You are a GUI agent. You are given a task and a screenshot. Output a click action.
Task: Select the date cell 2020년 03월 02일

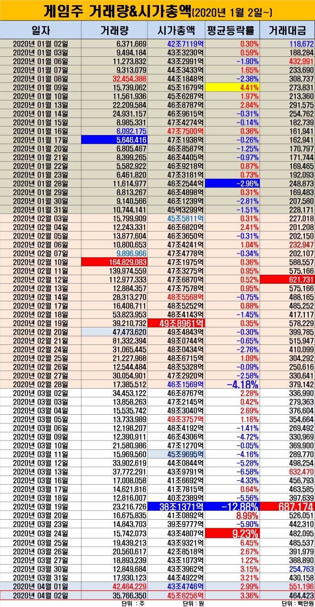tap(41, 394)
